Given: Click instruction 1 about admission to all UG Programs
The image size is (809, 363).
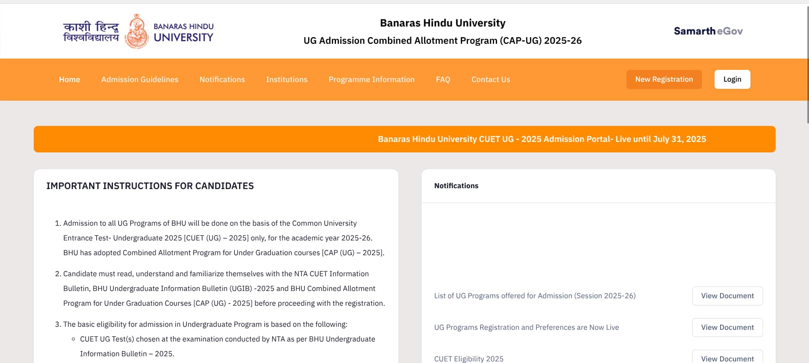Looking at the screenshot, I should [x=223, y=238].
